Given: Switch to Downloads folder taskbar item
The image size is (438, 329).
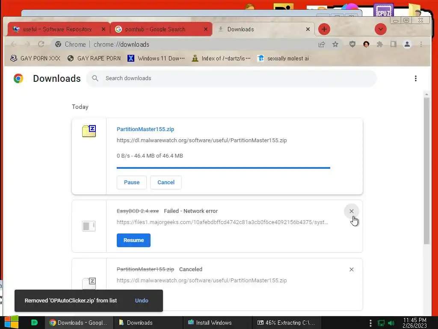Looking at the screenshot, I should click(148, 323).
